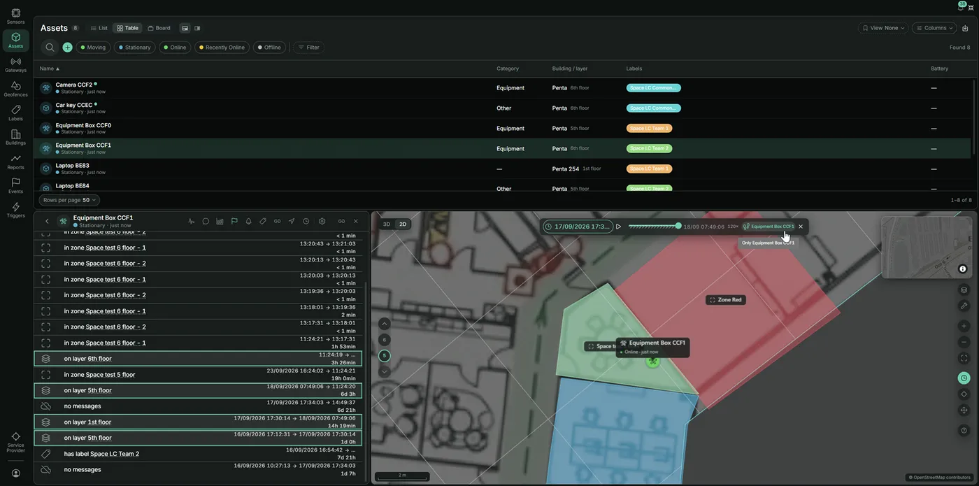The image size is (979, 486).
Task: Switch to the List view tab
Action: (x=99, y=28)
